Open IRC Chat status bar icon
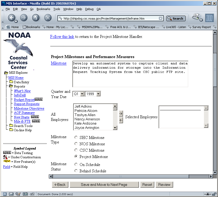The width and height of the screenshot is (218, 197). click(x=32, y=194)
